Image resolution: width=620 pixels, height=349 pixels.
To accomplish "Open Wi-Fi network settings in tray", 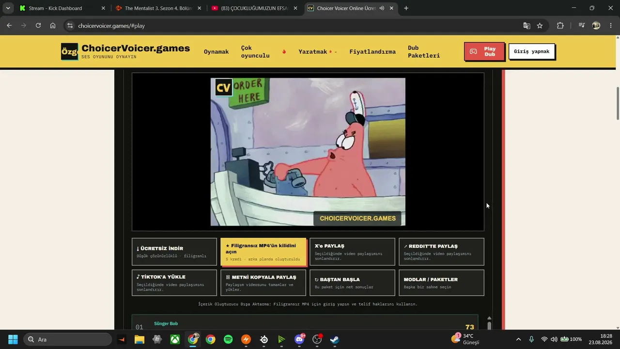I will [544, 339].
